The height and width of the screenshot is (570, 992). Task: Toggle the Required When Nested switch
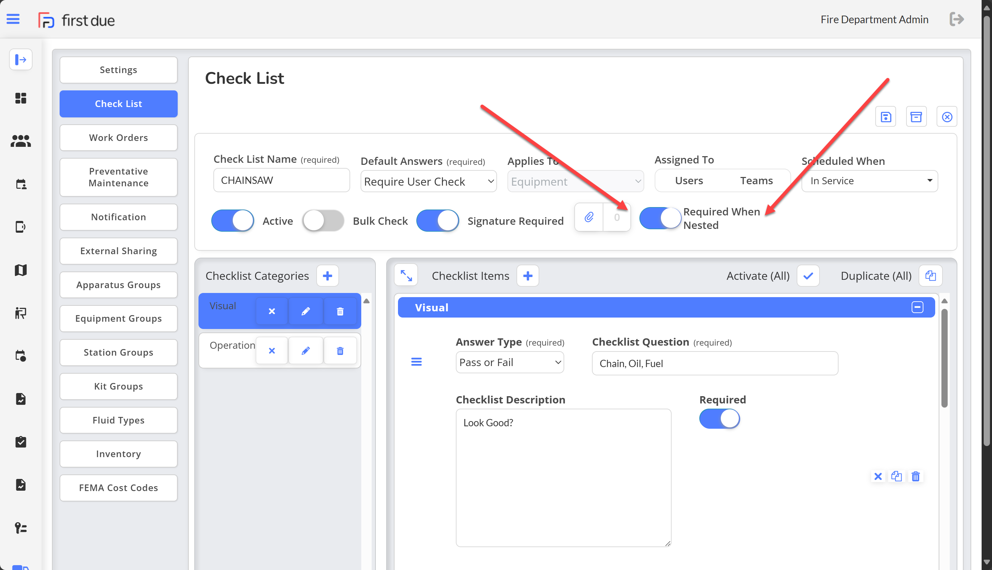tap(660, 218)
